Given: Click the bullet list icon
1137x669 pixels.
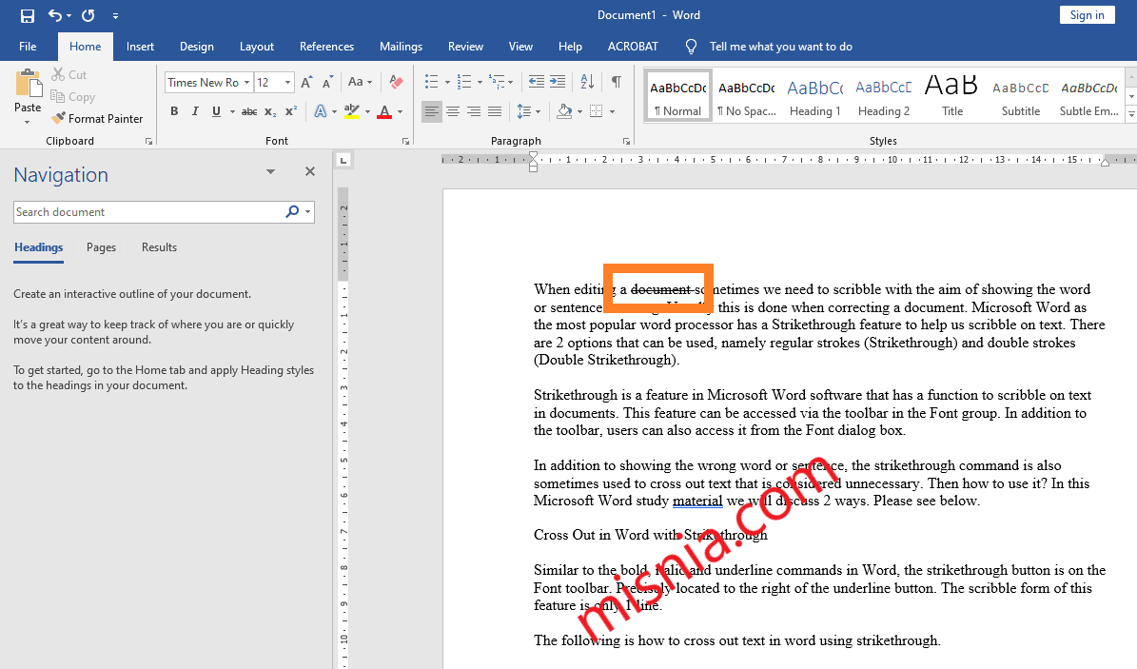Looking at the screenshot, I should tap(432, 82).
